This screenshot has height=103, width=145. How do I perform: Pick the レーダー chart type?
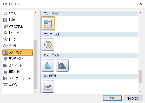18,39
